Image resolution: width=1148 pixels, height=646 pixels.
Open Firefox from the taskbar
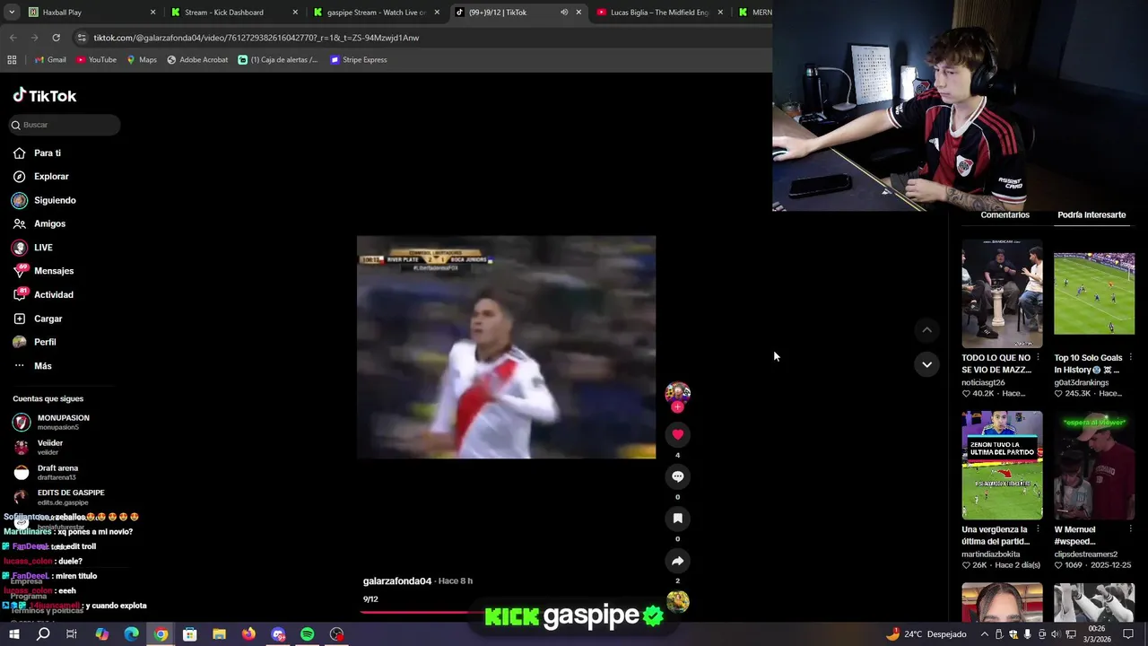[248, 634]
